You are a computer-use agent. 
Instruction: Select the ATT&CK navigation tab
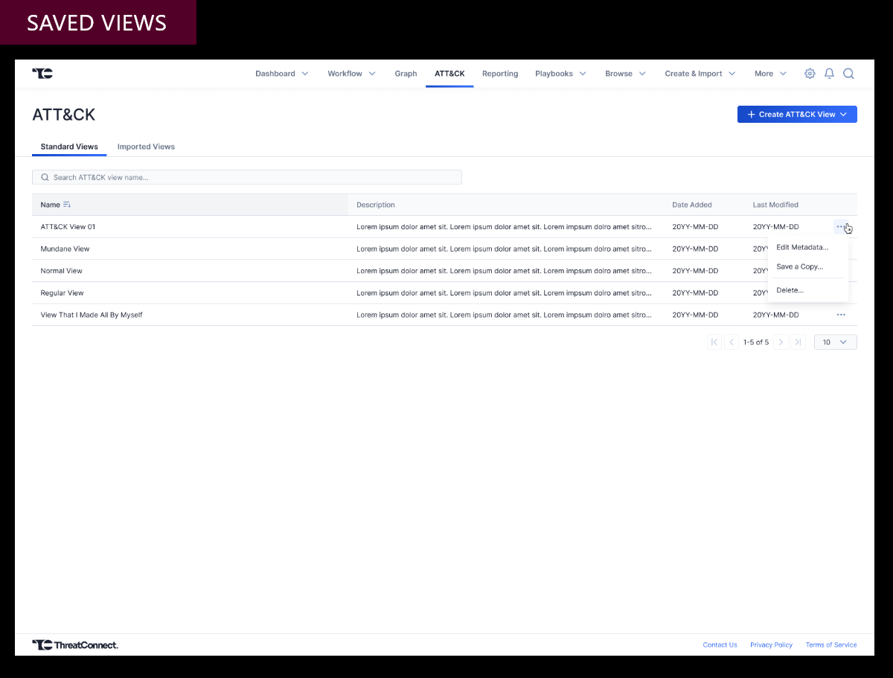click(449, 74)
